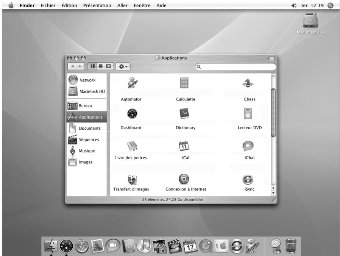
Task: Launch iMovie clapperboard from the Dock
Action: 175,246
